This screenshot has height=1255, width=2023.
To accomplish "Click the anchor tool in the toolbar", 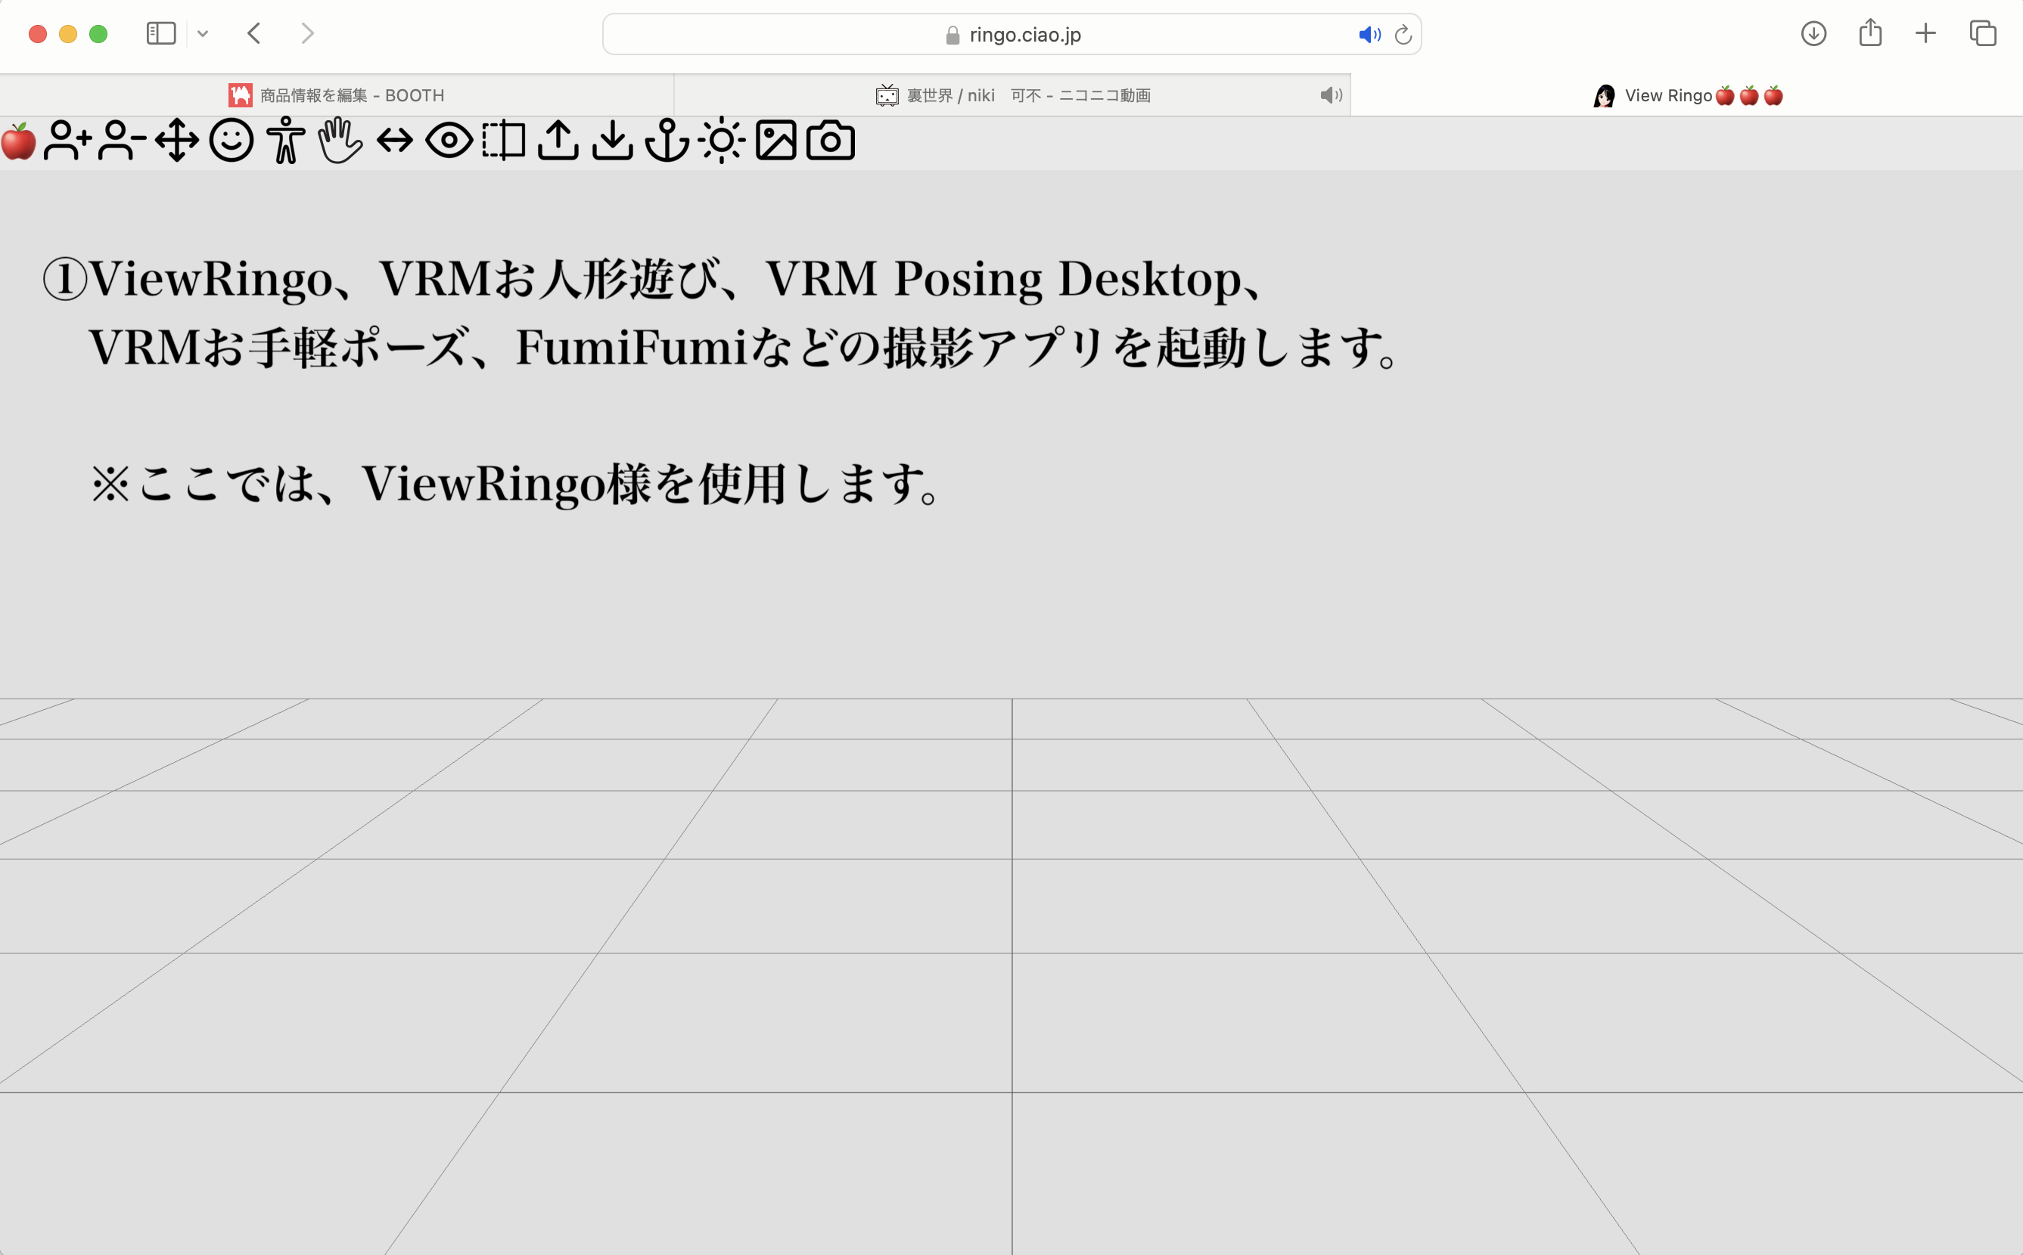I will pyautogui.click(x=668, y=141).
